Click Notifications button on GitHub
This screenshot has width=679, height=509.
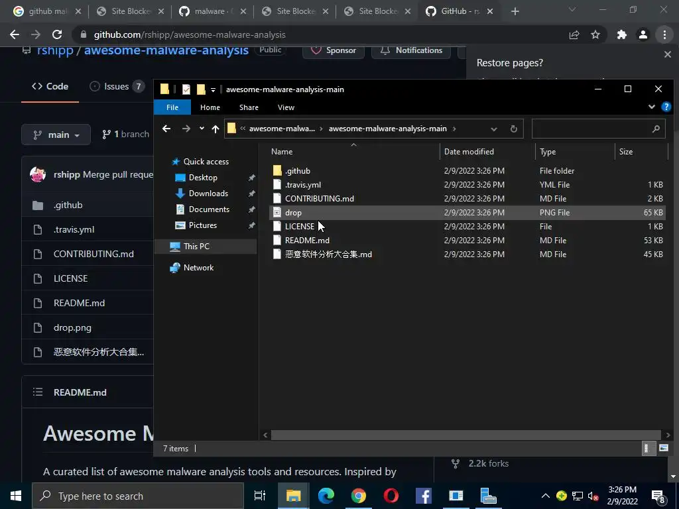click(411, 50)
